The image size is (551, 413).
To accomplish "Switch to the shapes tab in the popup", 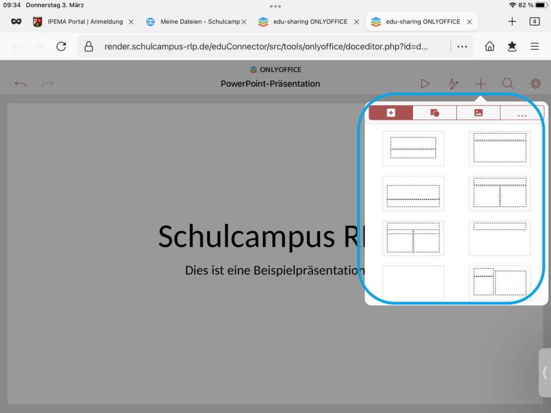I will click(435, 113).
